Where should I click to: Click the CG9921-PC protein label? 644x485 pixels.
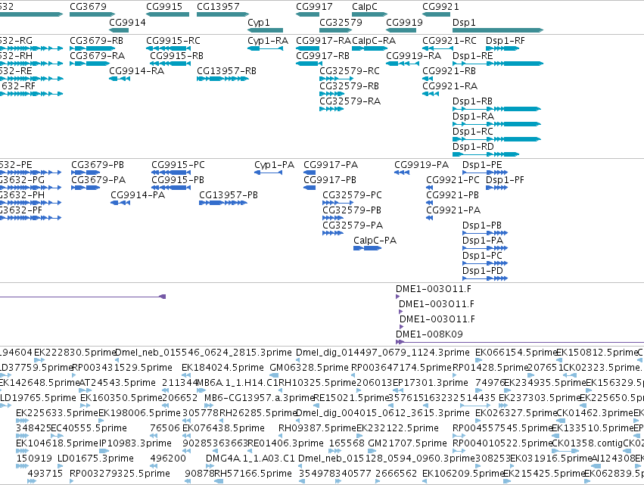pyautogui.click(x=453, y=180)
